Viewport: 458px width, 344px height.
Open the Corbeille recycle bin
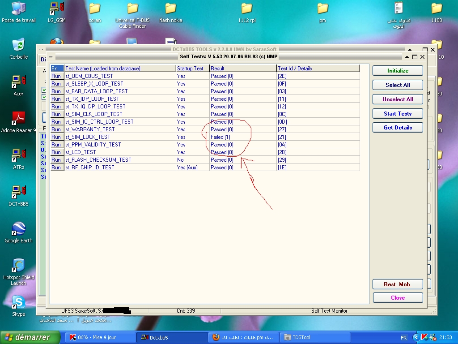coord(18,49)
